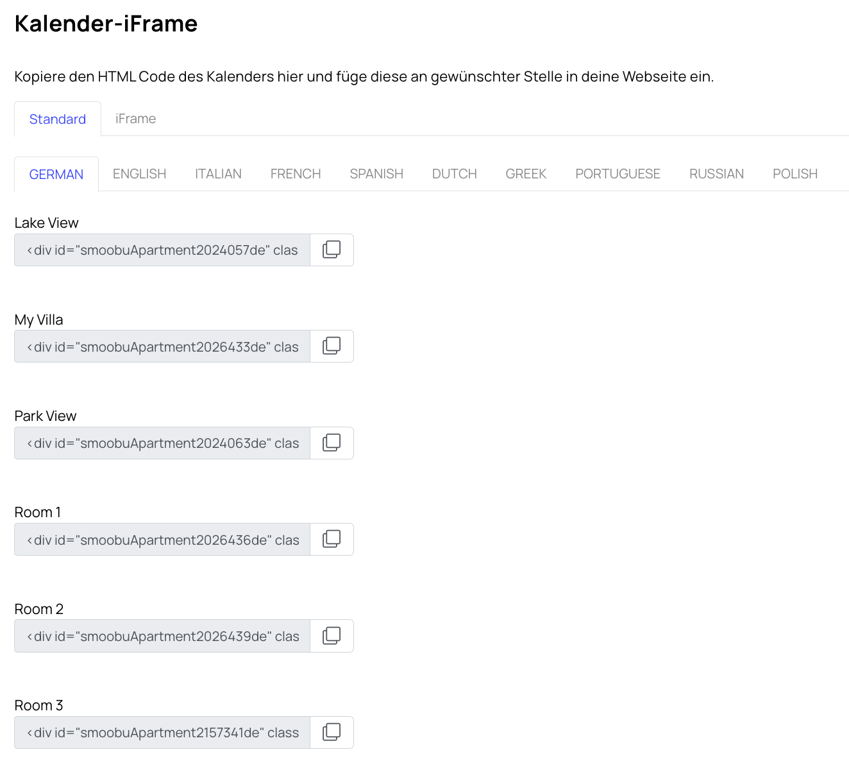This screenshot has height=761, width=849.
Task: Copy the Park View embed code
Action: (x=332, y=443)
